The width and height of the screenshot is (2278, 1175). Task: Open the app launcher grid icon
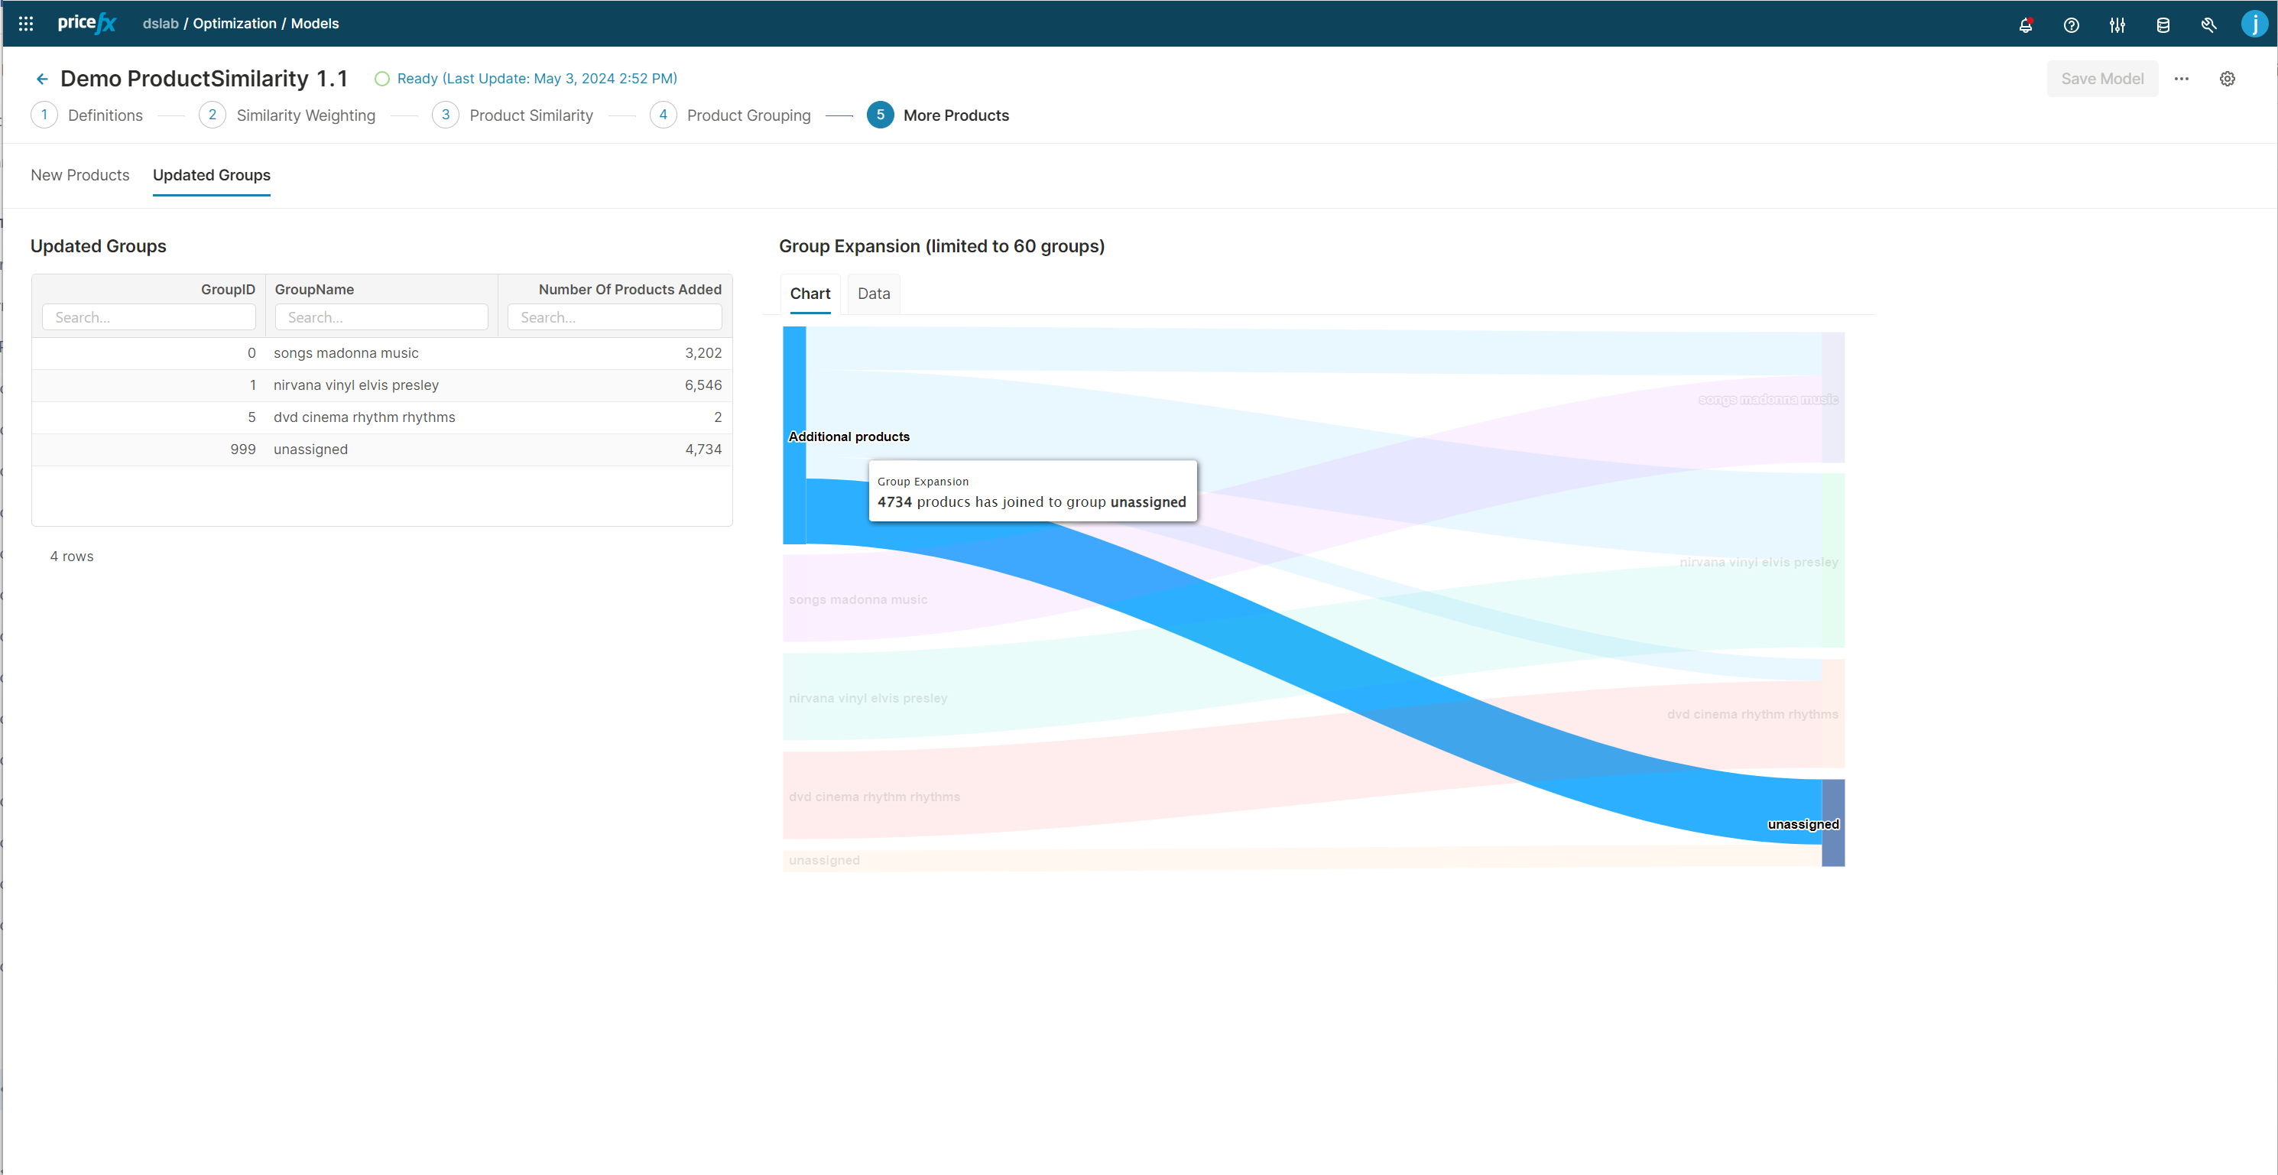click(x=26, y=24)
